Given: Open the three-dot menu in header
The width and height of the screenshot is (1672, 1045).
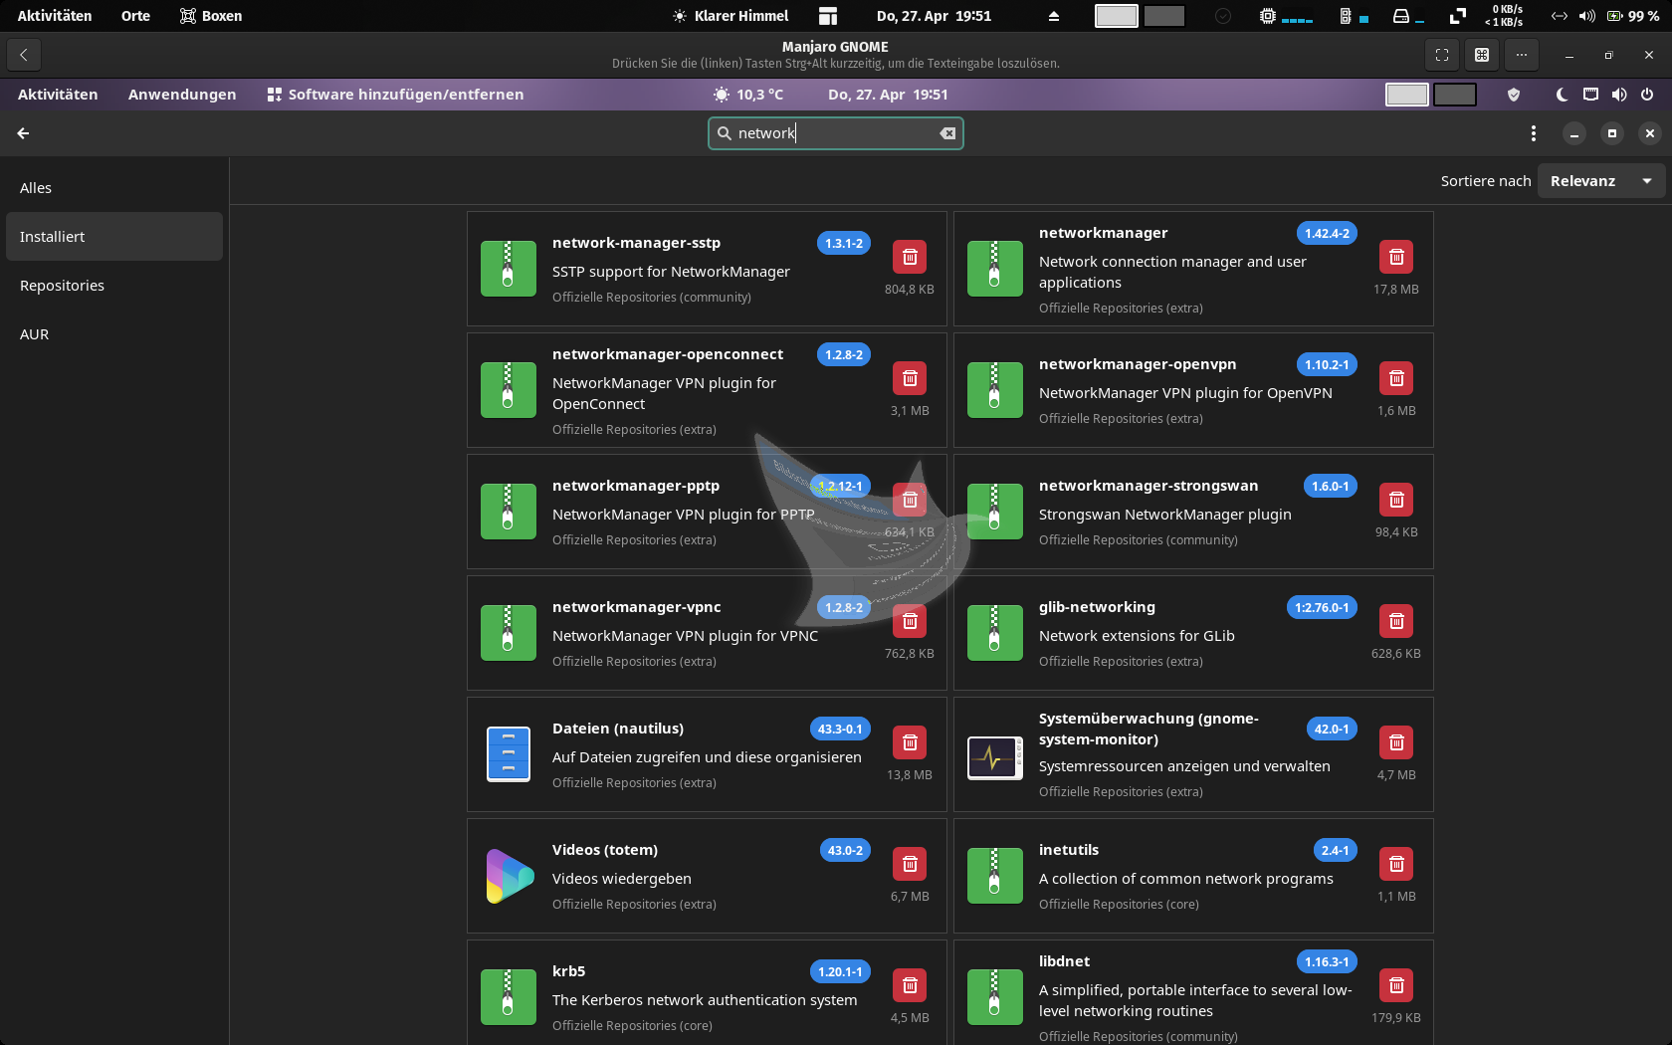Looking at the screenshot, I should click(x=1533, y=133).
